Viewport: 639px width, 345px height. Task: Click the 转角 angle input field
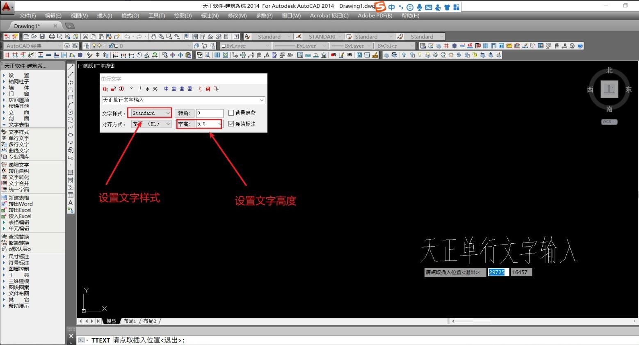(210, 113)
